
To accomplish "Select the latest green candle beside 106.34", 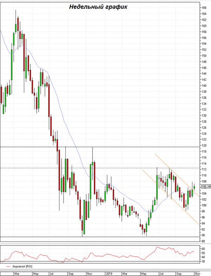I will click(194, 187).
